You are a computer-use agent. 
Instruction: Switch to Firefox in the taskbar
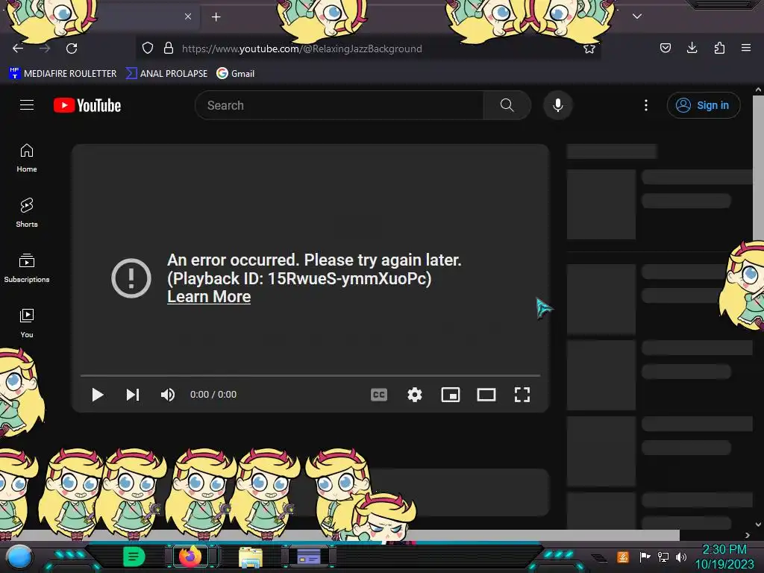pyautogui.click(x=190, y=557)
